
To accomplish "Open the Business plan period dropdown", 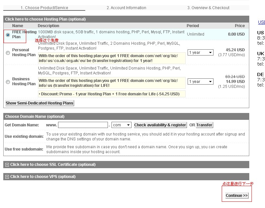I will 200,81.
